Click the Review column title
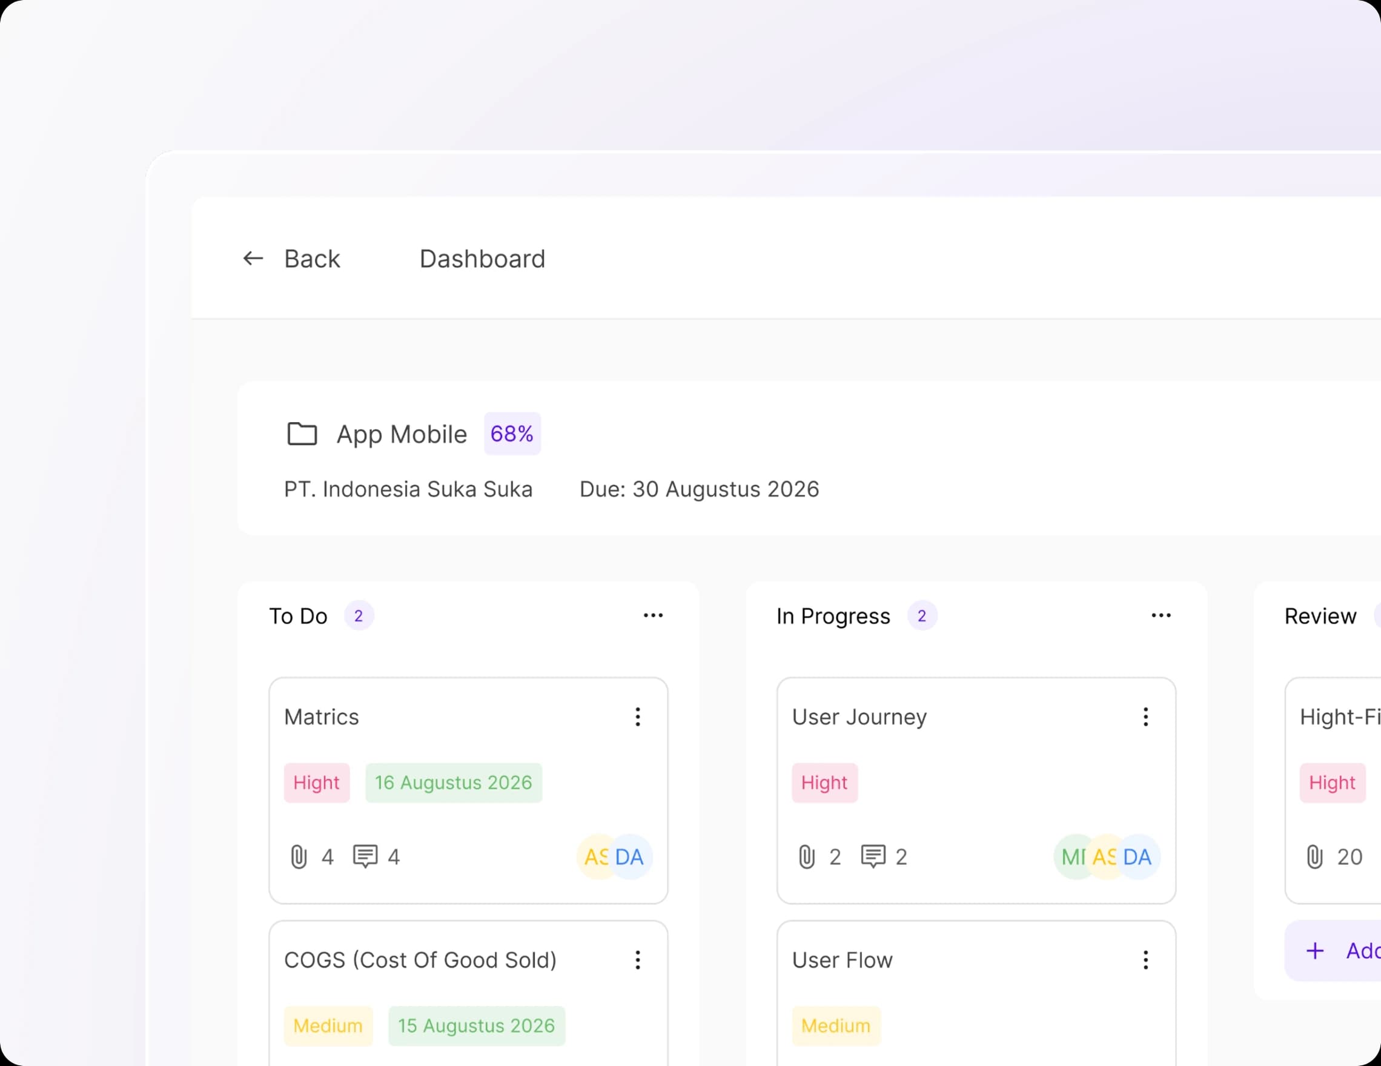 coord(1320,616)
